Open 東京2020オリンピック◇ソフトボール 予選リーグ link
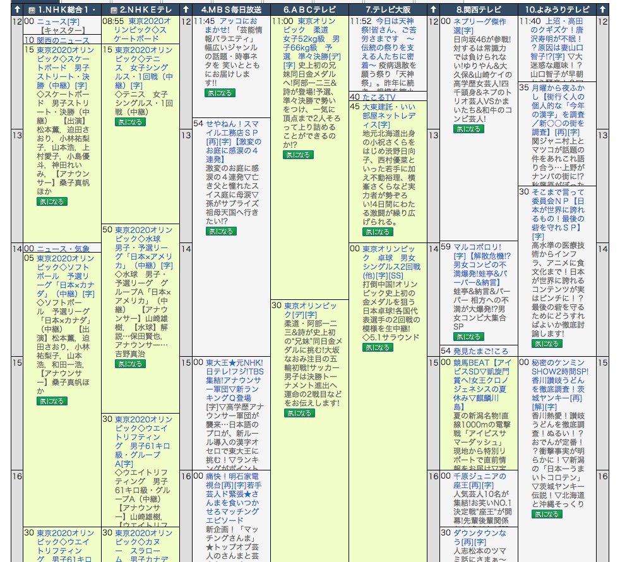 click(66, 276)
